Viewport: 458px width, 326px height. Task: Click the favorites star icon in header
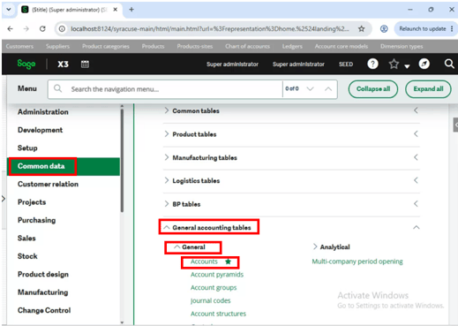coord(394,64)
